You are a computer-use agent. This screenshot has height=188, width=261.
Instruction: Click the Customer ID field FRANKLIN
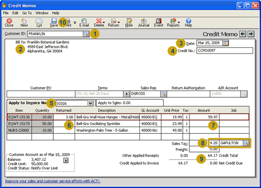(x=55, y=34)
